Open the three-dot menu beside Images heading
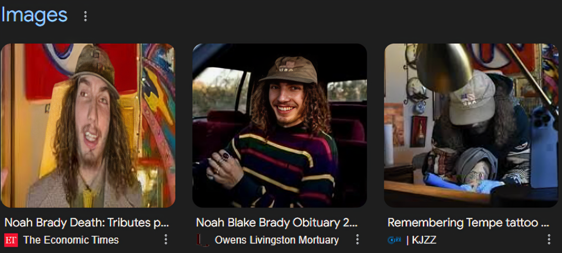This screenshot has height=253, width=562. [85, 16]
